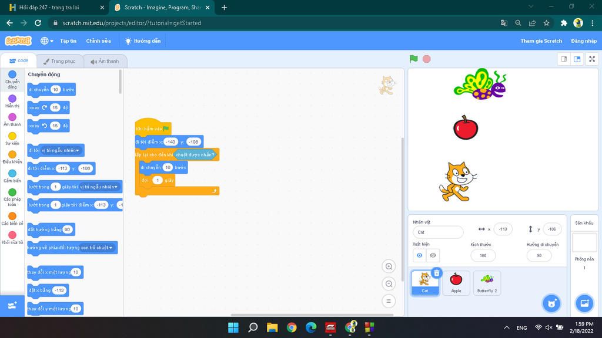The width and height of the screenshot is (602, 338).
Task: Open vị trí ngẫu nhiên dropdown in đi tới block
Action: coord(62,150)
